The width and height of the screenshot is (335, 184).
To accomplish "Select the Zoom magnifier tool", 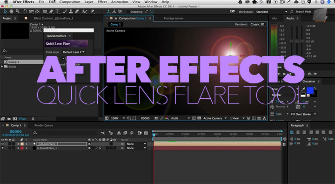I will (x=18, y=11).
